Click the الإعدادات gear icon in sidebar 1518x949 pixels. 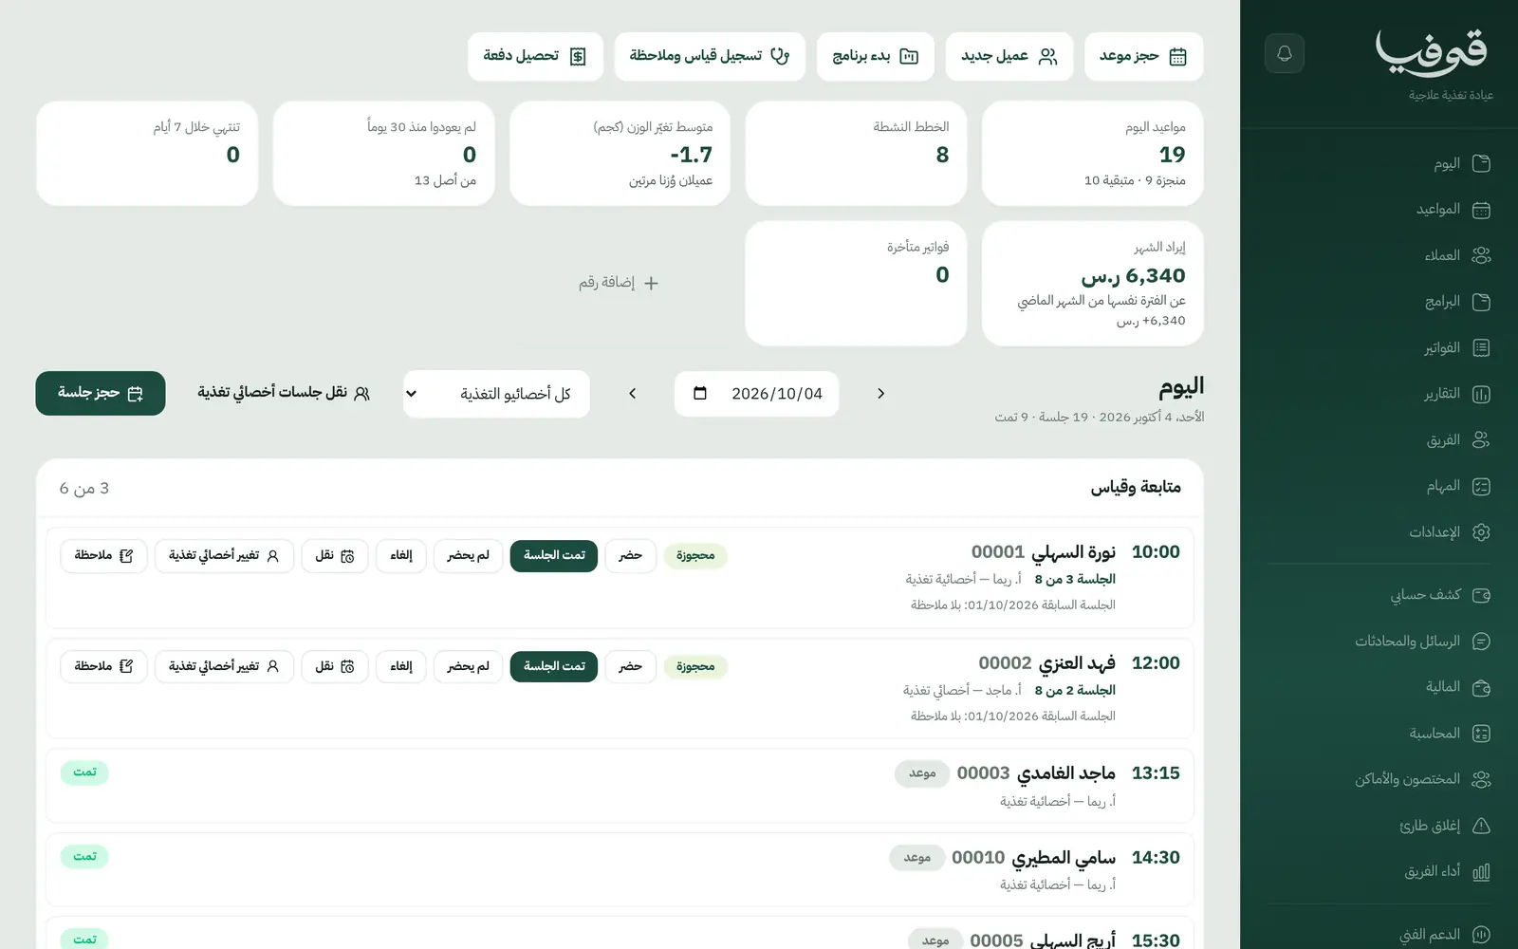1481,532
